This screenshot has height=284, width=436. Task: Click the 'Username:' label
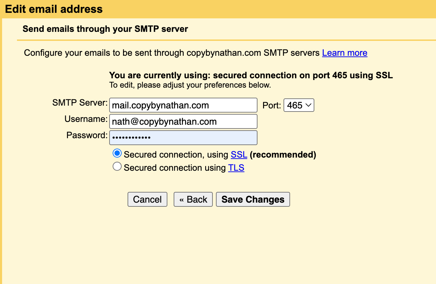click(86, 119)
